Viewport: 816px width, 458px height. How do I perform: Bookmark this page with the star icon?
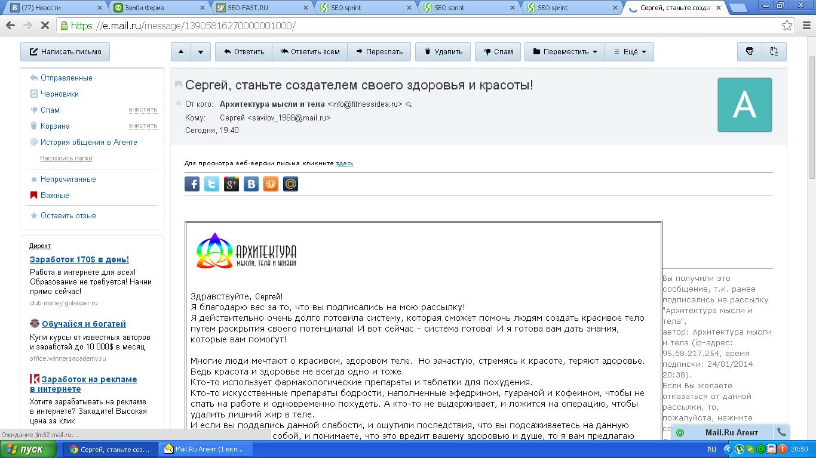(x=787, y=26)
